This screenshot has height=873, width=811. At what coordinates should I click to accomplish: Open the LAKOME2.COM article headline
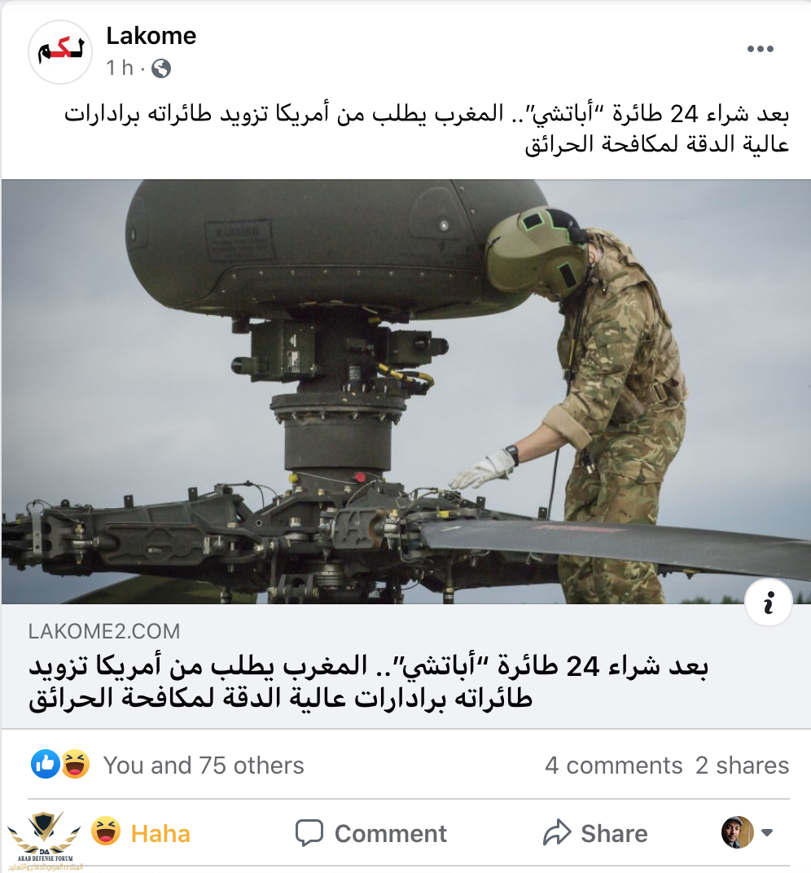pyautogui.click(x=369, y=682)
